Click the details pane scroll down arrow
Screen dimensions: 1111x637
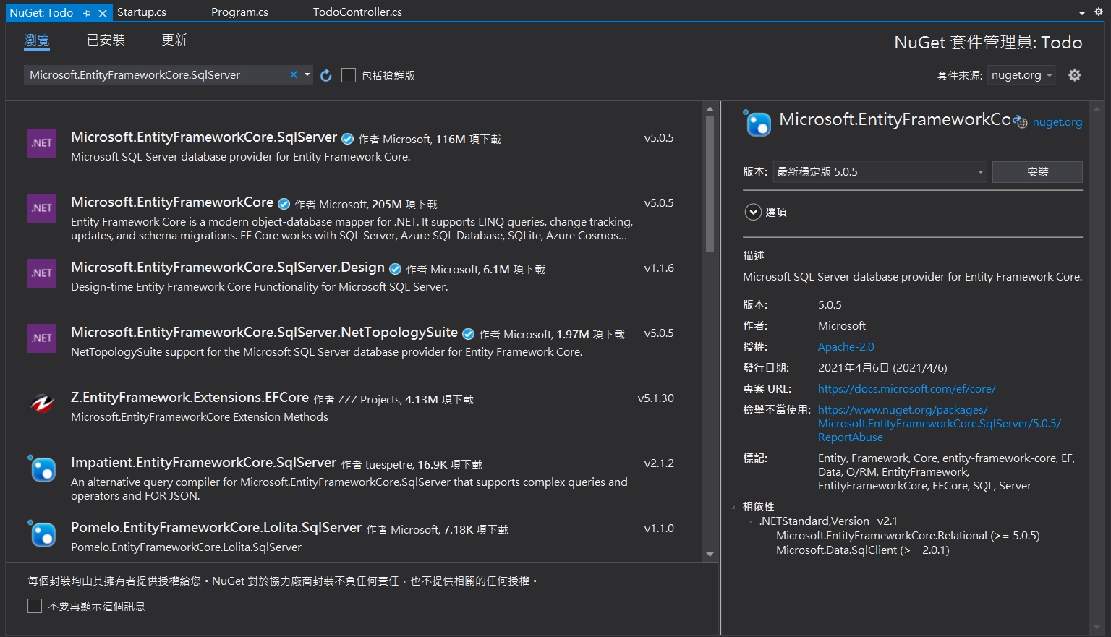1097,628
